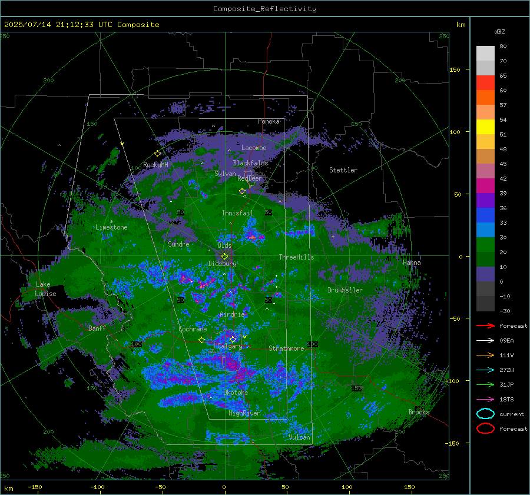Click the ThreeHills city label
The image size is (530, 495).
[x=296, y=257]
